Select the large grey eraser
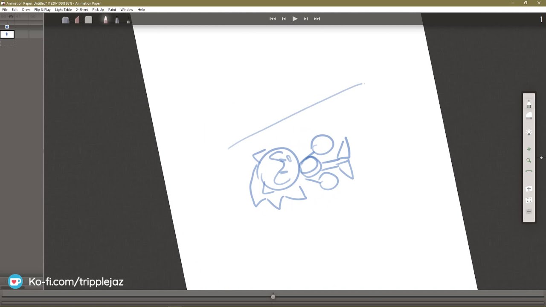The height and width of the screenshot is (307, 546). point(66,20)
